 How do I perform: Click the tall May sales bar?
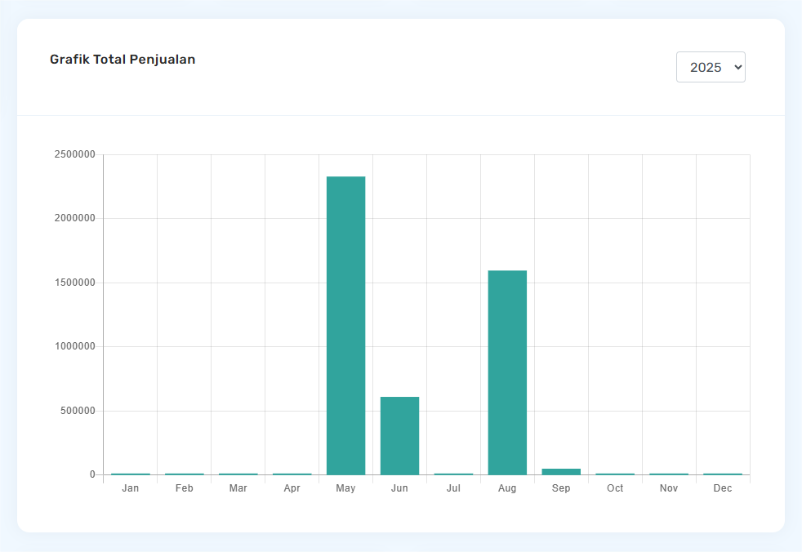click(345, 325)
